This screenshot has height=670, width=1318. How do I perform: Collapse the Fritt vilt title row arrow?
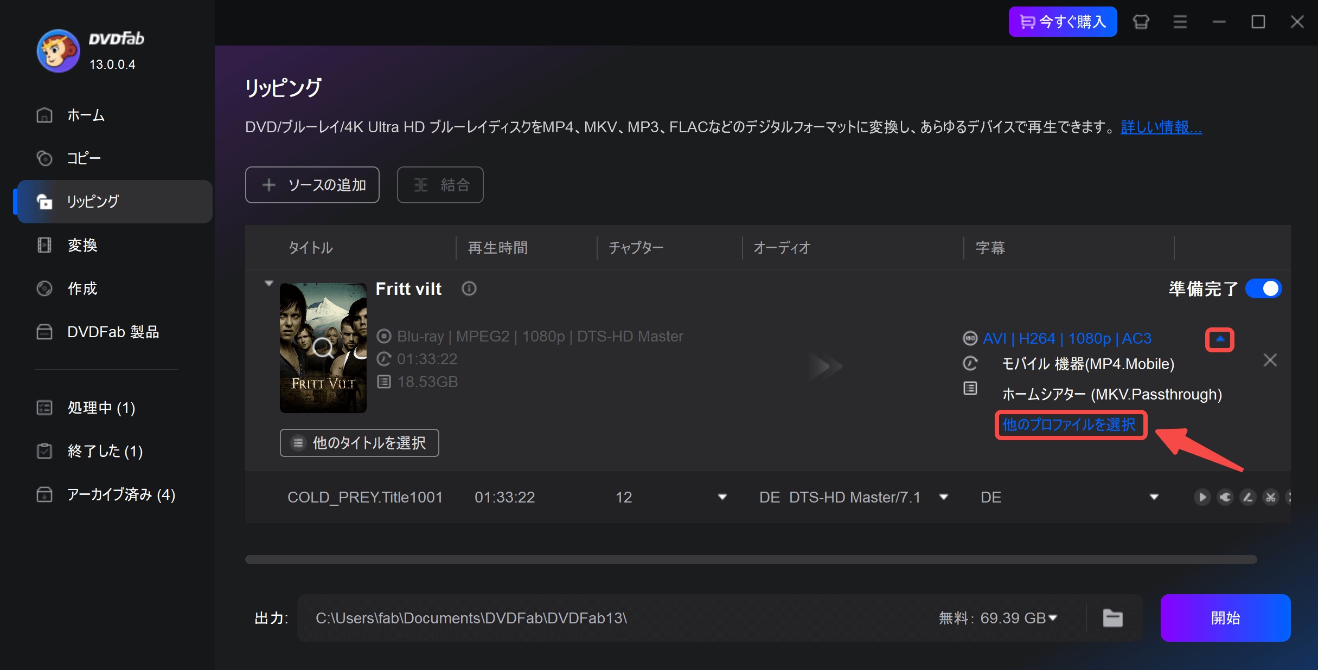point(268,284)
